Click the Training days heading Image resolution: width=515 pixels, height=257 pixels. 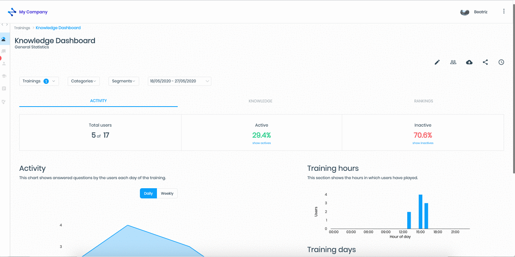(x=331, y=250)
